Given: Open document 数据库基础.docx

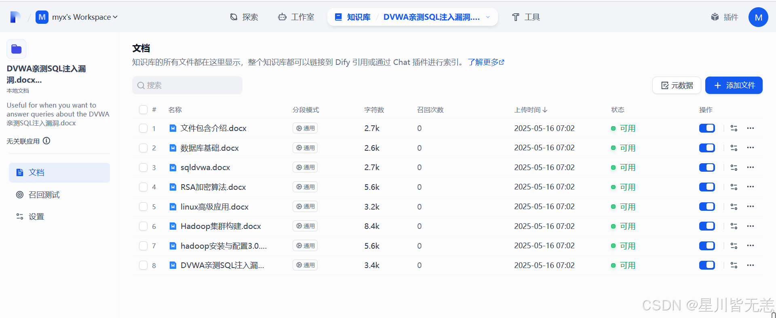Looking at the screenshot, I should pos(209,148).
